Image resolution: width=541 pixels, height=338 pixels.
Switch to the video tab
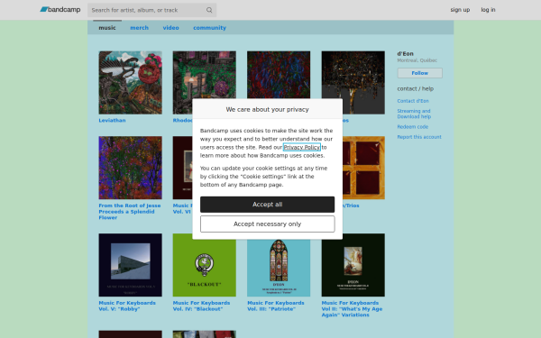170,28
